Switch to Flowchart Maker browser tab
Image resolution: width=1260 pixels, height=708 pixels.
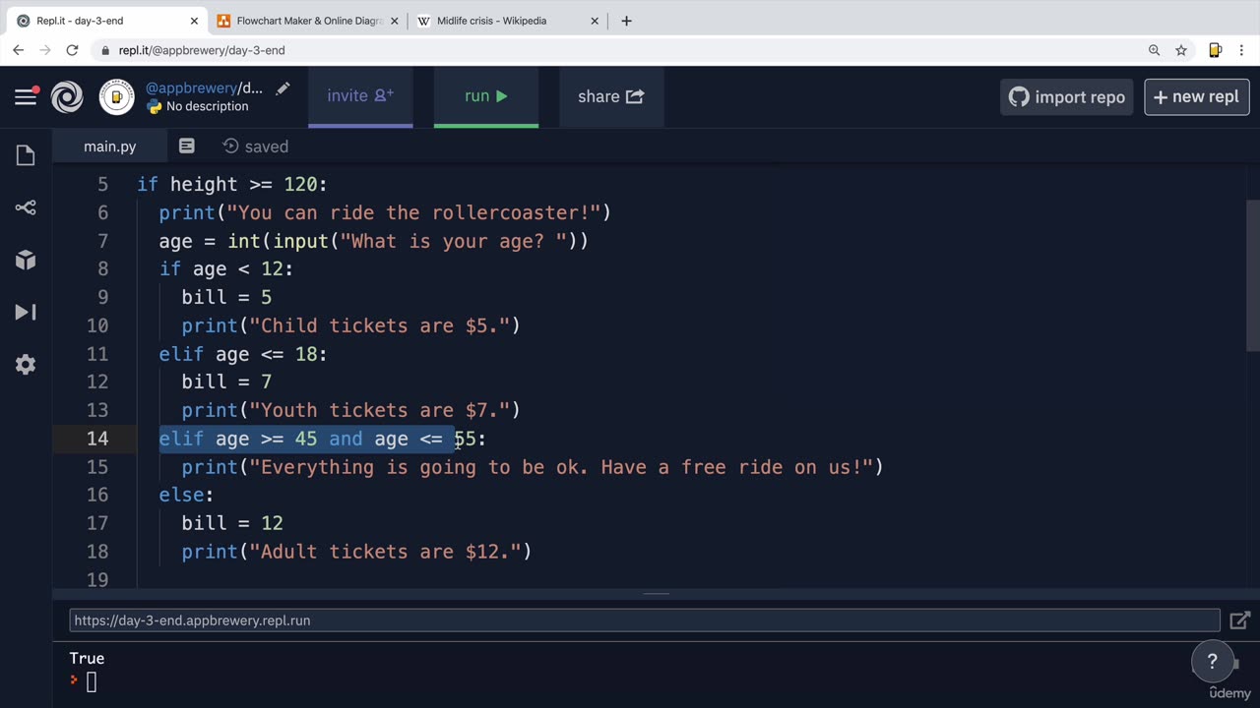(x=309, y=21)
